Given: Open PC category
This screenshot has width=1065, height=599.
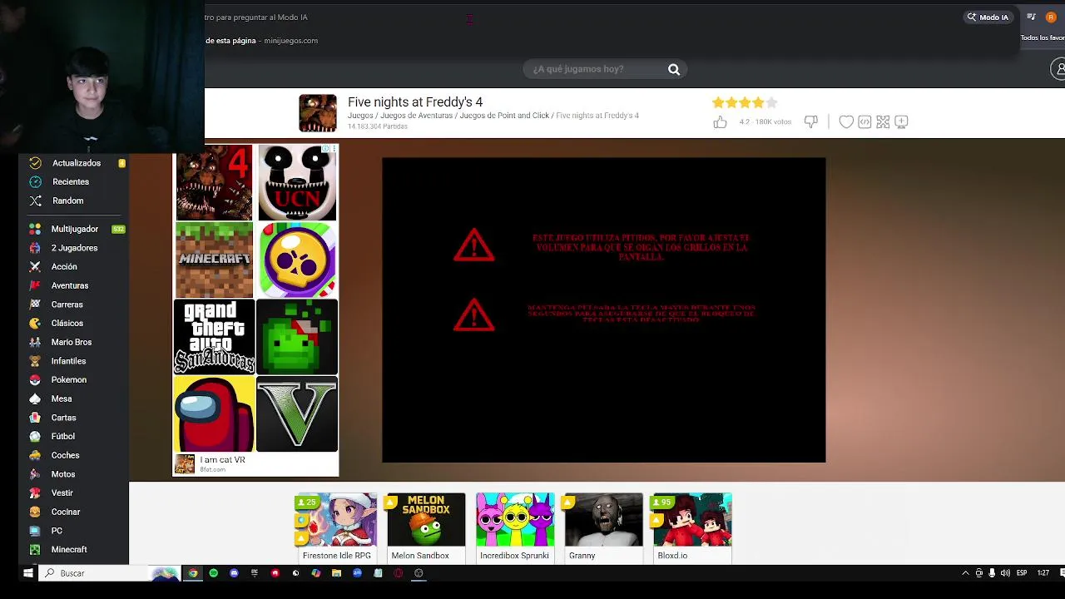Looking at the screenshot, I should [57, 531].
